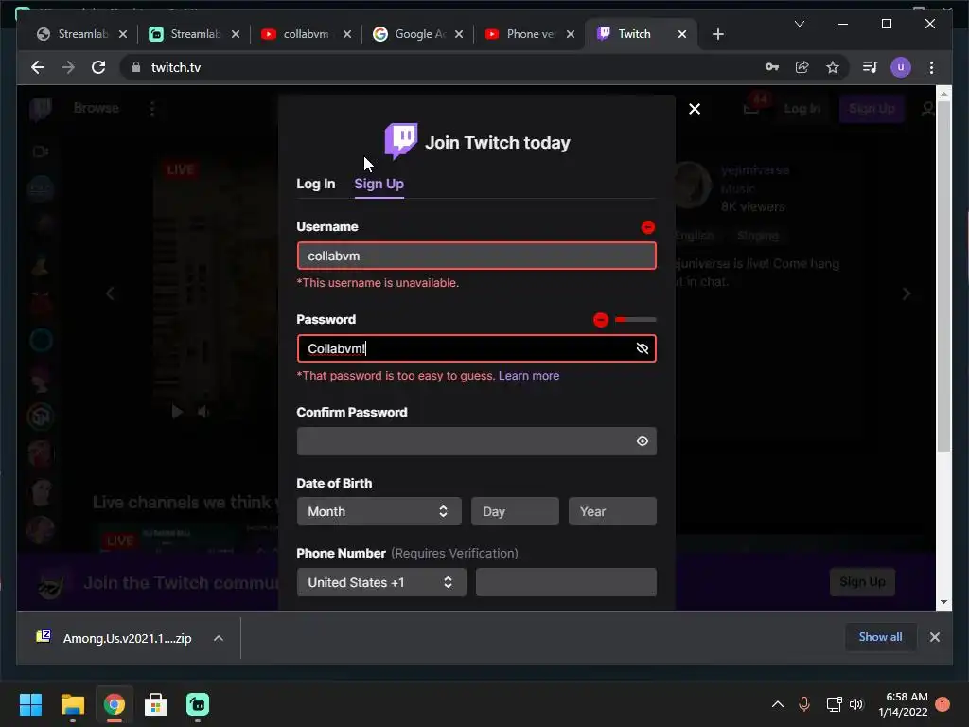Reload the twitch.tv page

point(98,67)
